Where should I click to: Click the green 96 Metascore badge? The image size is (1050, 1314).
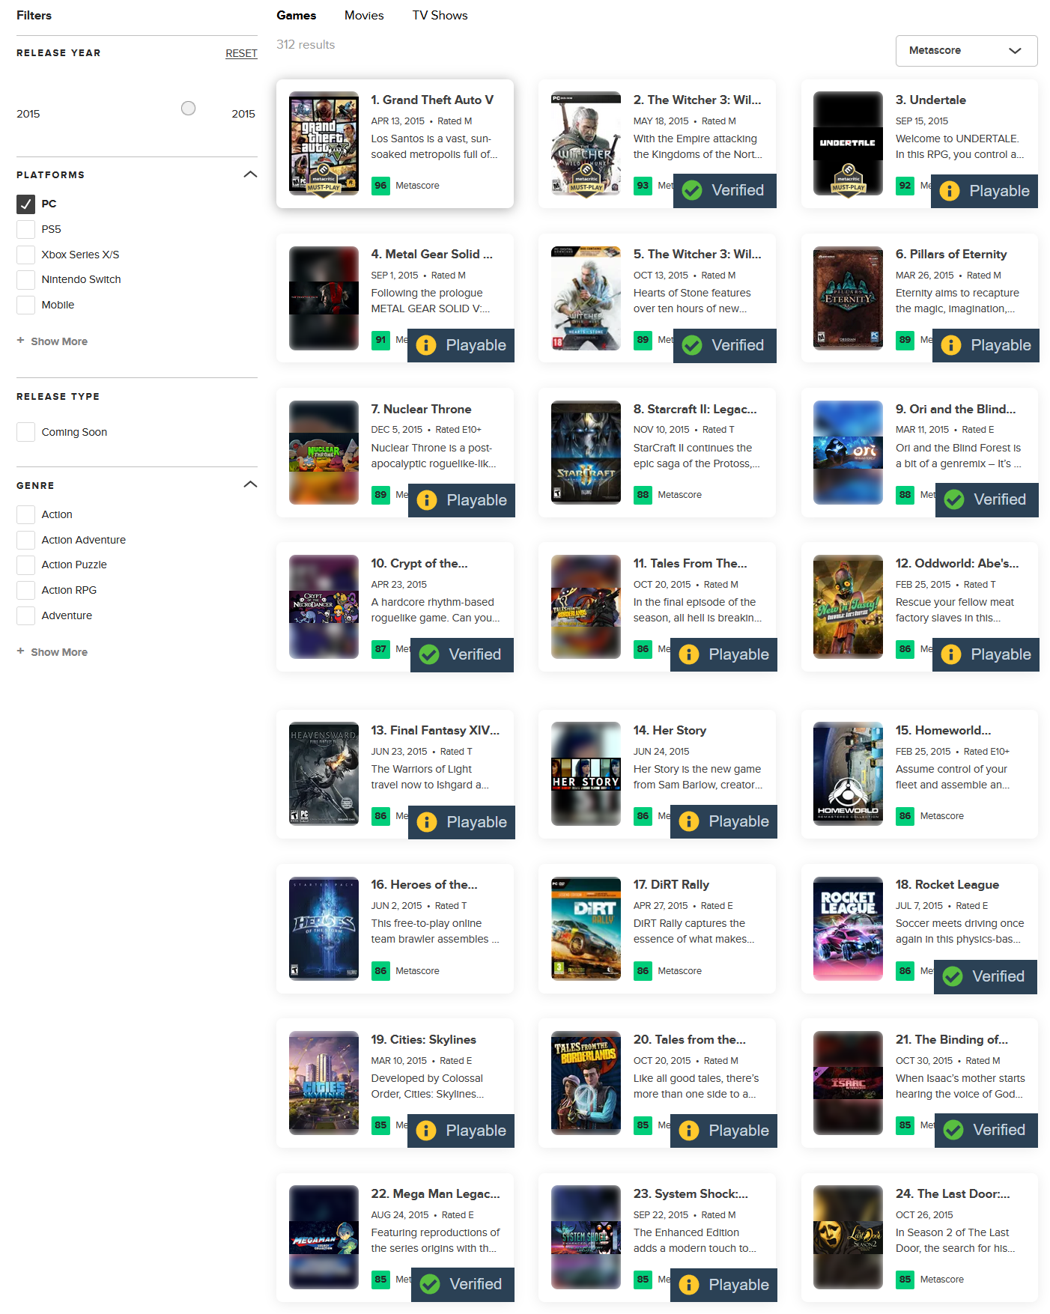pyautogui.click(x=380, y=186)
